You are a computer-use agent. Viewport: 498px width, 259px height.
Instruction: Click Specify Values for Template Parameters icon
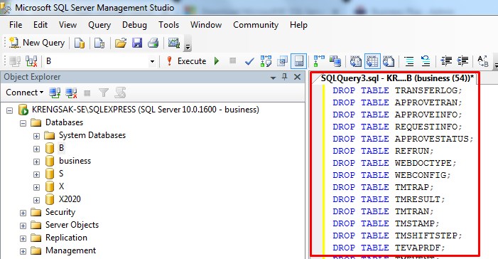[483, 61]
